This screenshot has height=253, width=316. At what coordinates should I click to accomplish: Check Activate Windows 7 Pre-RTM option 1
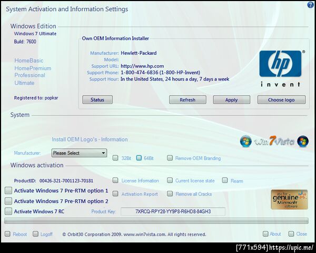coord(8,190)
